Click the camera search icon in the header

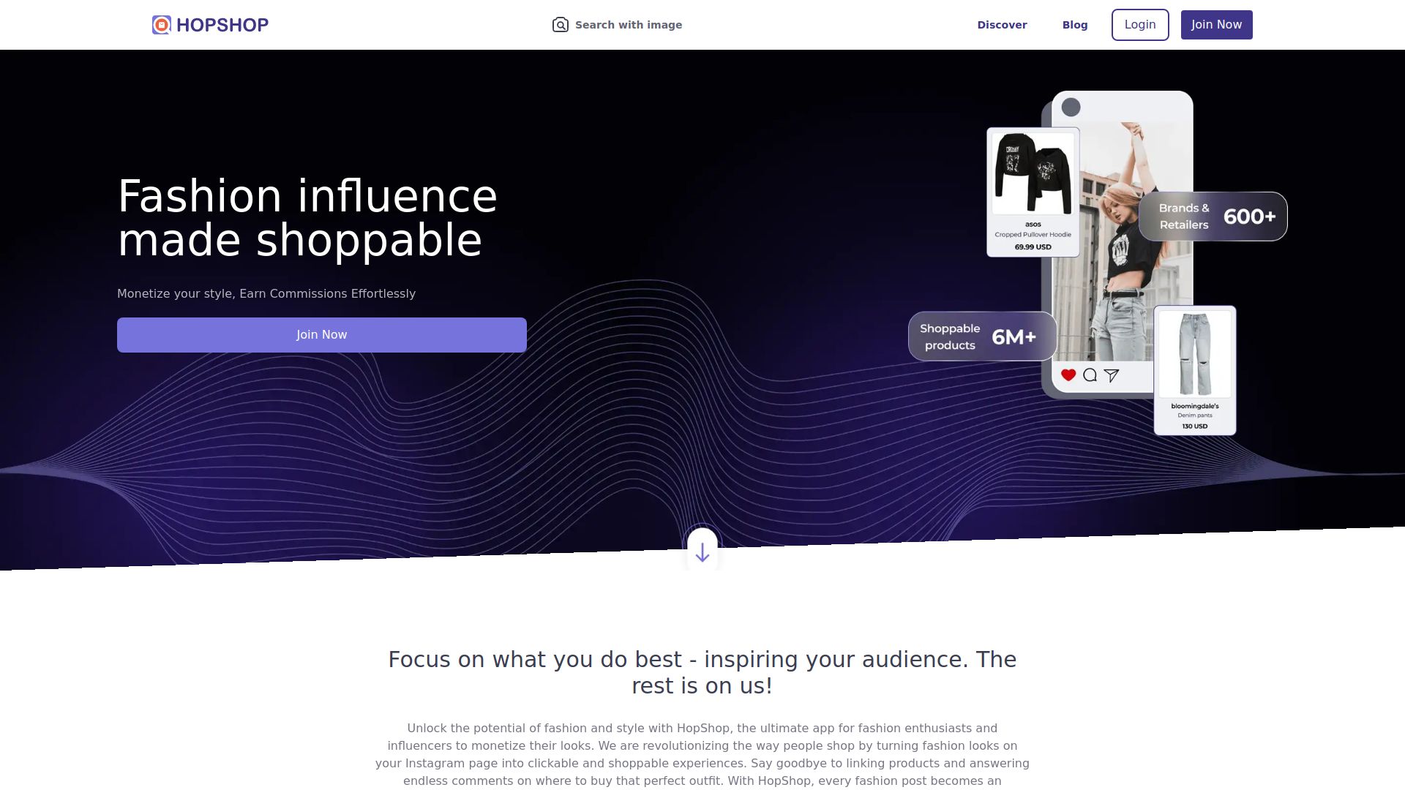560,25
